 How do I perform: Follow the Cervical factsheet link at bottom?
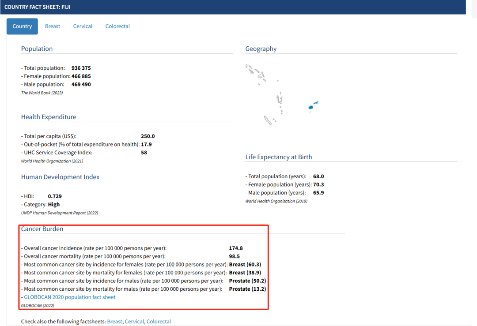[134, 322]
